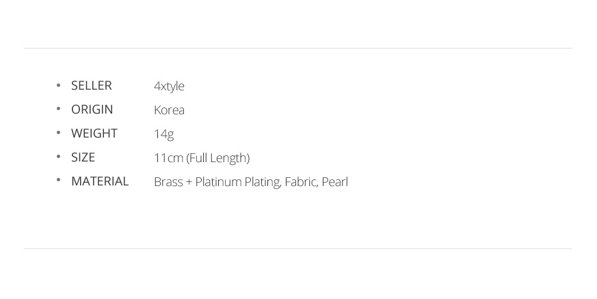Click the bullet beside SELLER
Screen dimensions: 597x299
(x=58, y=86)
